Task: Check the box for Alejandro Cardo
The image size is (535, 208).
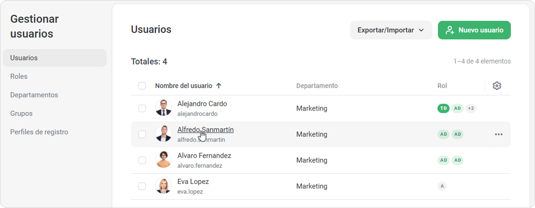Action: [142, 108]
